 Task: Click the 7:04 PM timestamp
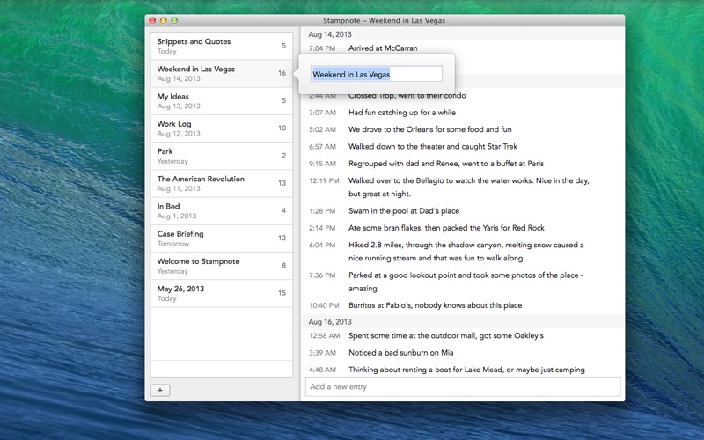(322, 48)
